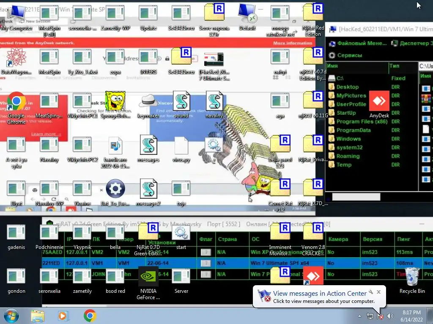Click View messages in Action Center
This screenshot has height=324, width=433.
320,294
